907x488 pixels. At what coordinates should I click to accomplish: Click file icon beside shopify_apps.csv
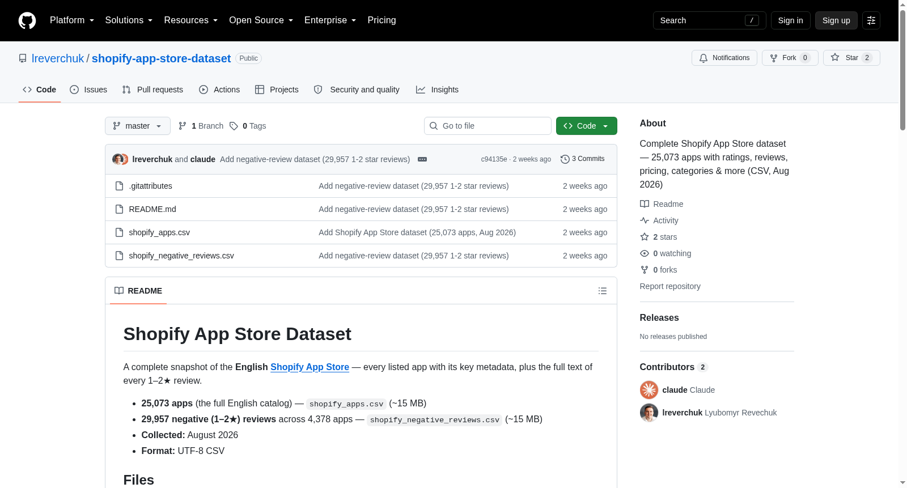pyautogui.click(x=119, y=232)
